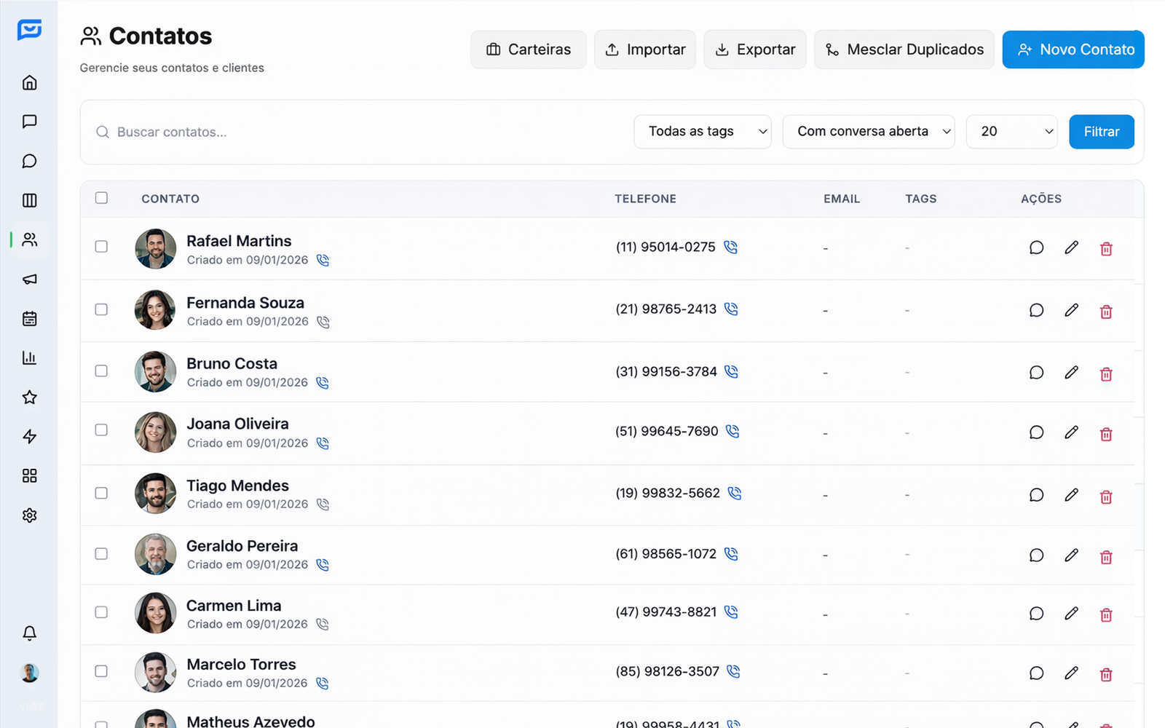
Task: Expand the Todas as tags dropdown
Action: pyautogui.click(x=702, y=132)
